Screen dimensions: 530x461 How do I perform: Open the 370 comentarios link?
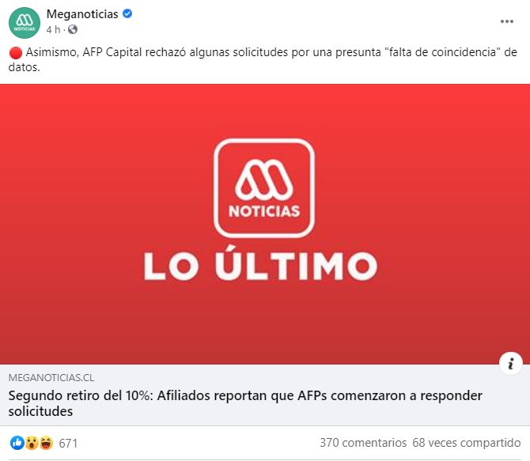coord(363,442)
